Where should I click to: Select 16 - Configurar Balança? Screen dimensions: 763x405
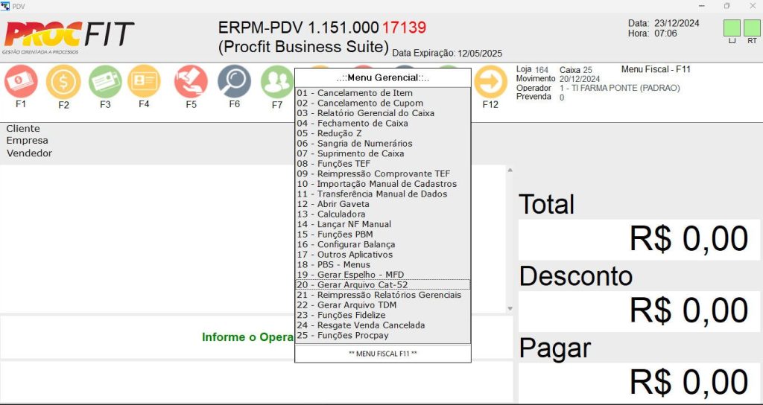(x=383, y=244)
